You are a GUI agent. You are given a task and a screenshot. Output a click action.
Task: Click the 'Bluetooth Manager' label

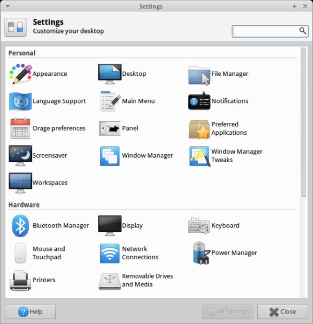[x=61, y=225]
